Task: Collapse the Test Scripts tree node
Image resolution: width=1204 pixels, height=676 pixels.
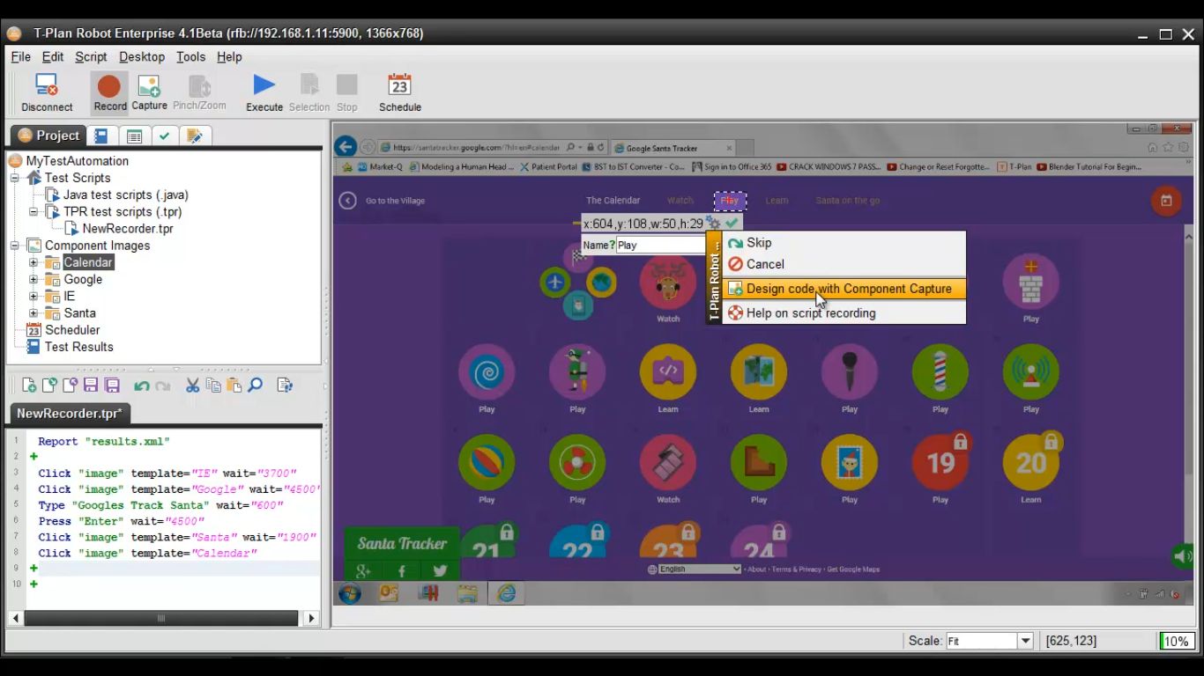Action: [15, 178]
